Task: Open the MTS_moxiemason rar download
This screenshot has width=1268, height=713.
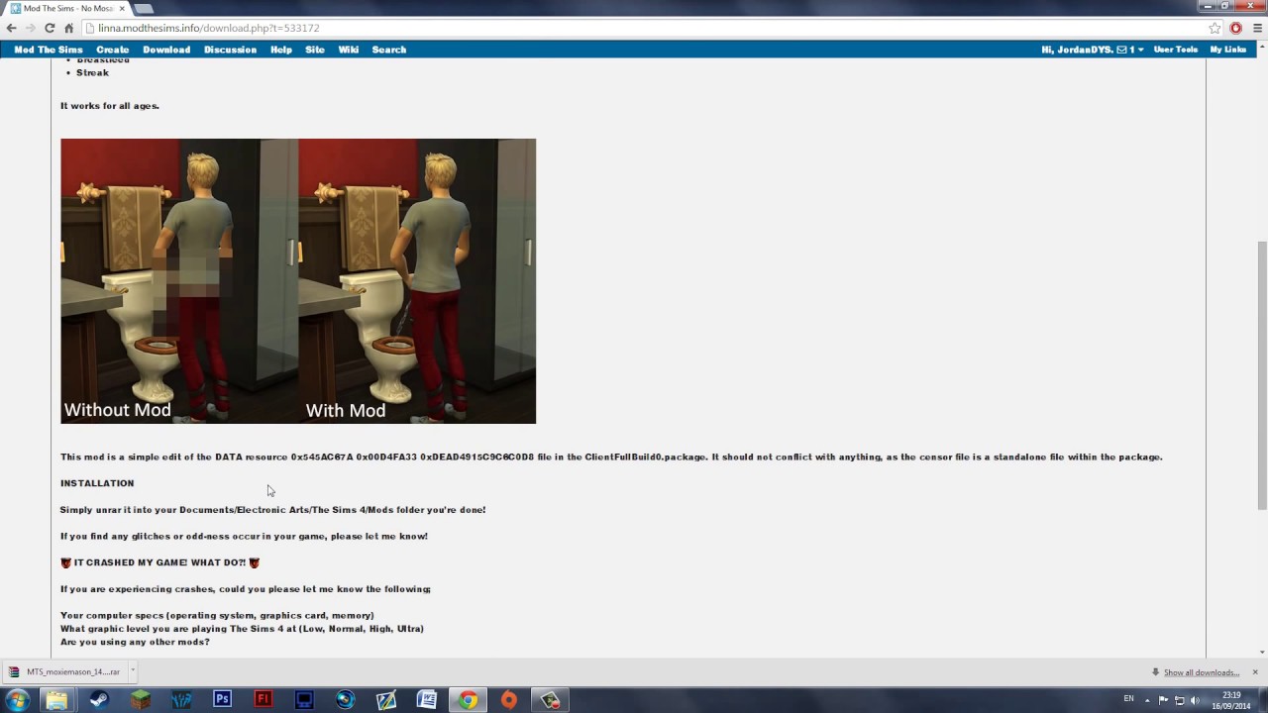Action: click(65, 671)
